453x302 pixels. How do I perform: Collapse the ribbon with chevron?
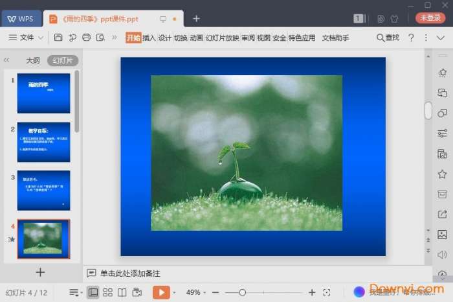click(441, 38)
